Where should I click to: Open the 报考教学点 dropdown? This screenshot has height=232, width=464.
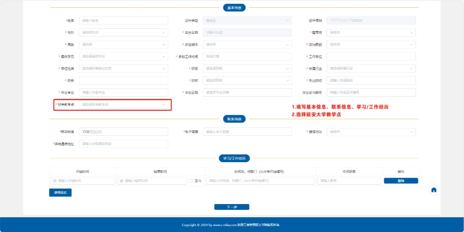click(x=123, y=104)
